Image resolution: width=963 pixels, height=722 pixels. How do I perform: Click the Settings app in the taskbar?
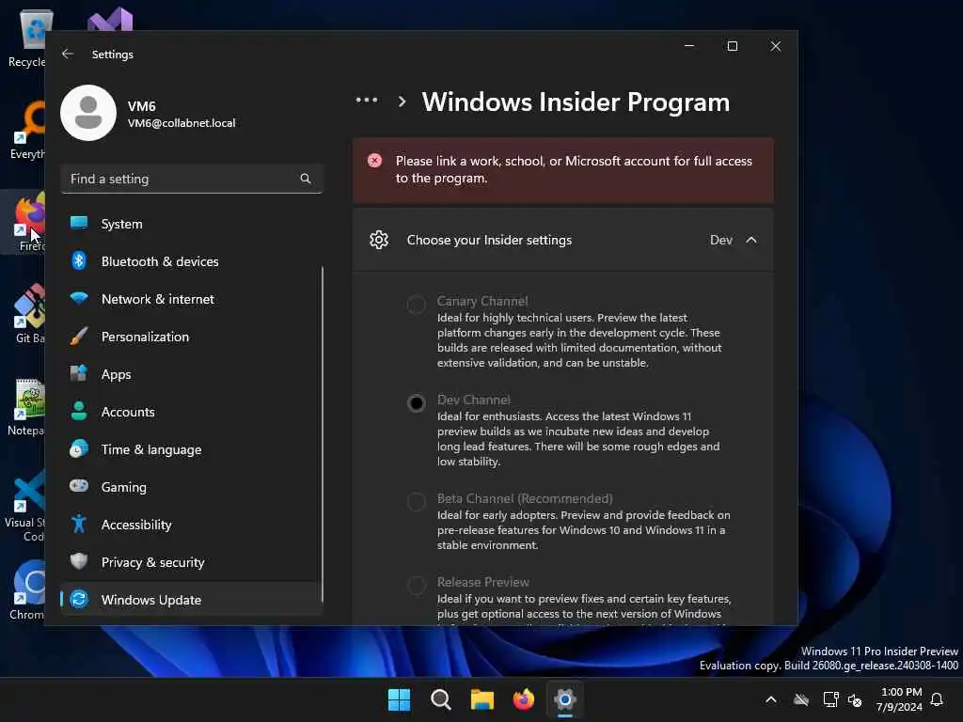(x=565, y=699)
